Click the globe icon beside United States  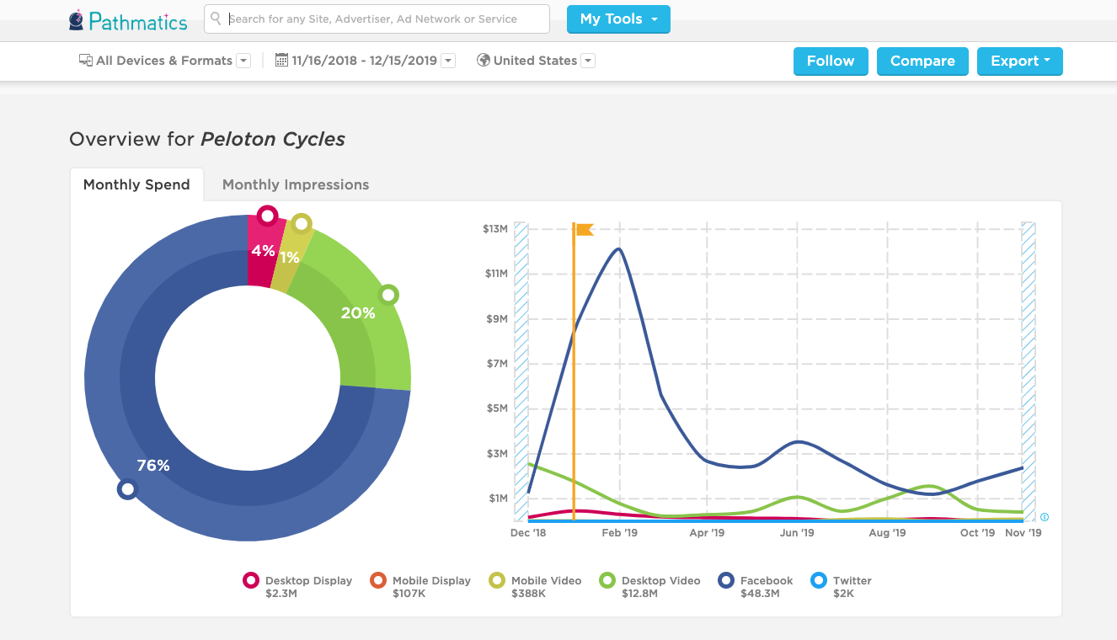tap(484, 61)
